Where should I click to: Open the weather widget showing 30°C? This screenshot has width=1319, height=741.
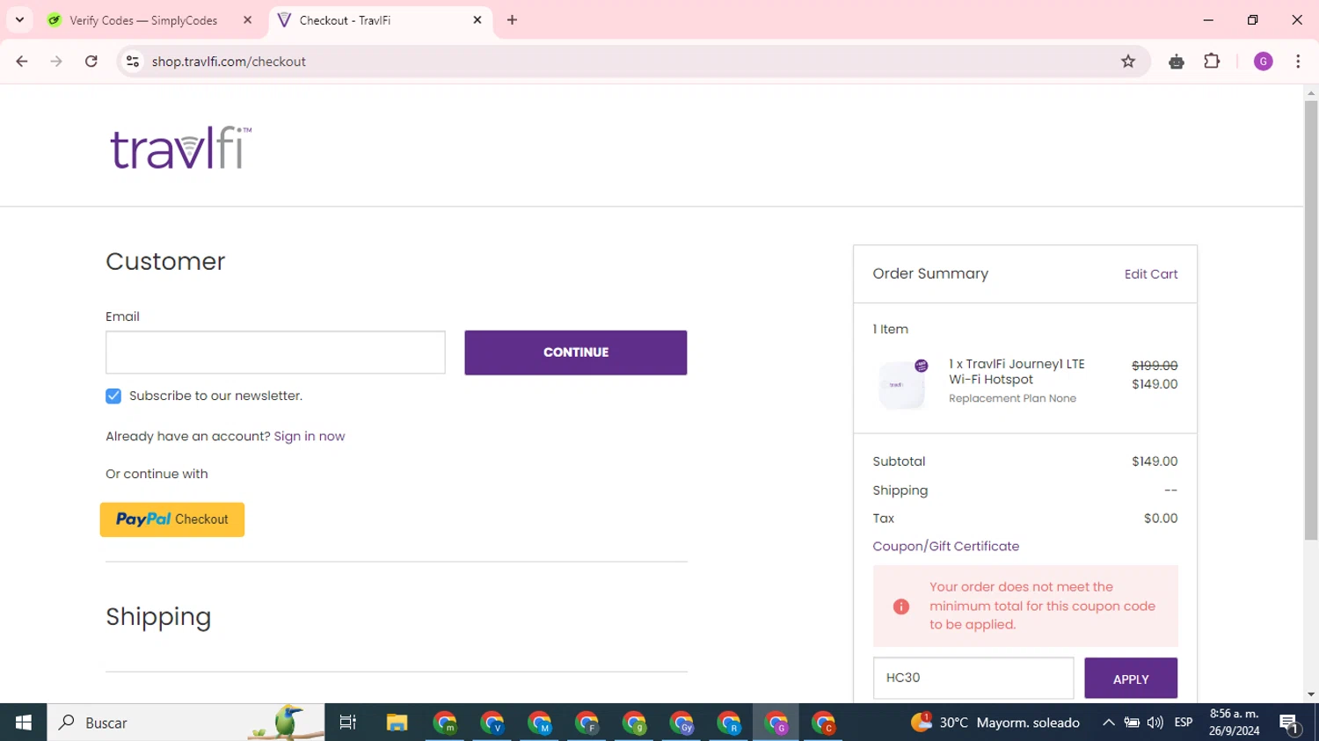click(x=995, y=723)
